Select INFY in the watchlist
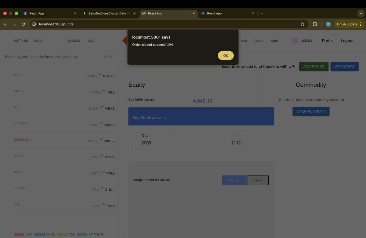The width and height of the screenshot is (366, 238). click(x=17, y=75)
